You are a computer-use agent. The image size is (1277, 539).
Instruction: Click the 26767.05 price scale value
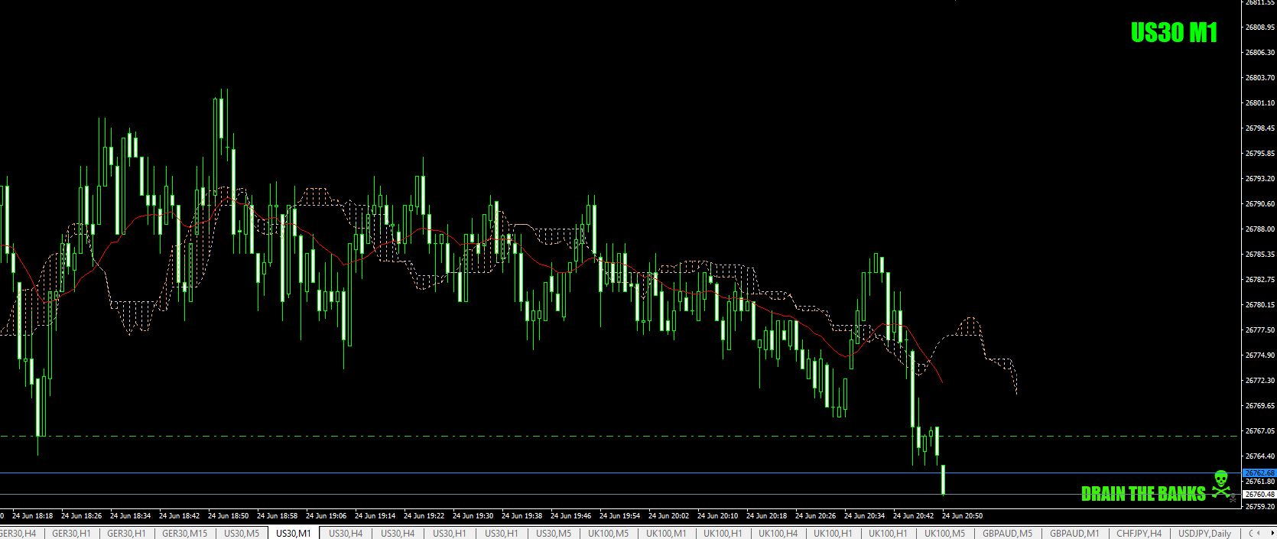[x=1259, y=430]
